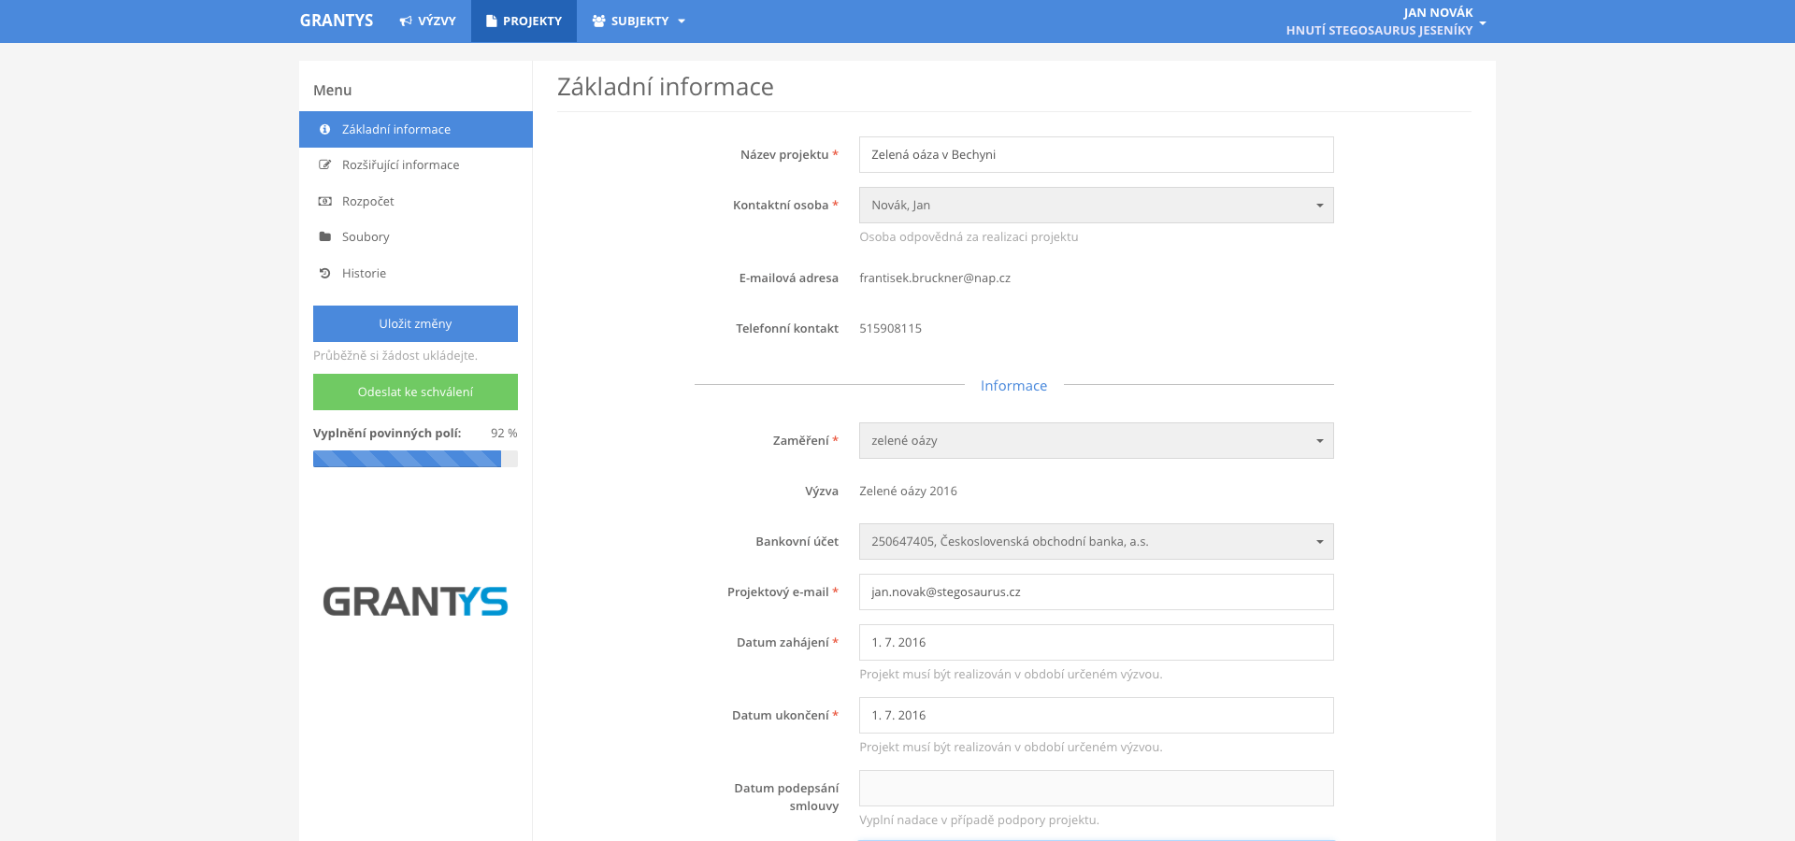This screenshot has height=841, width=1795.
Task: Open the Historie section
Action: tap(416, 274)
